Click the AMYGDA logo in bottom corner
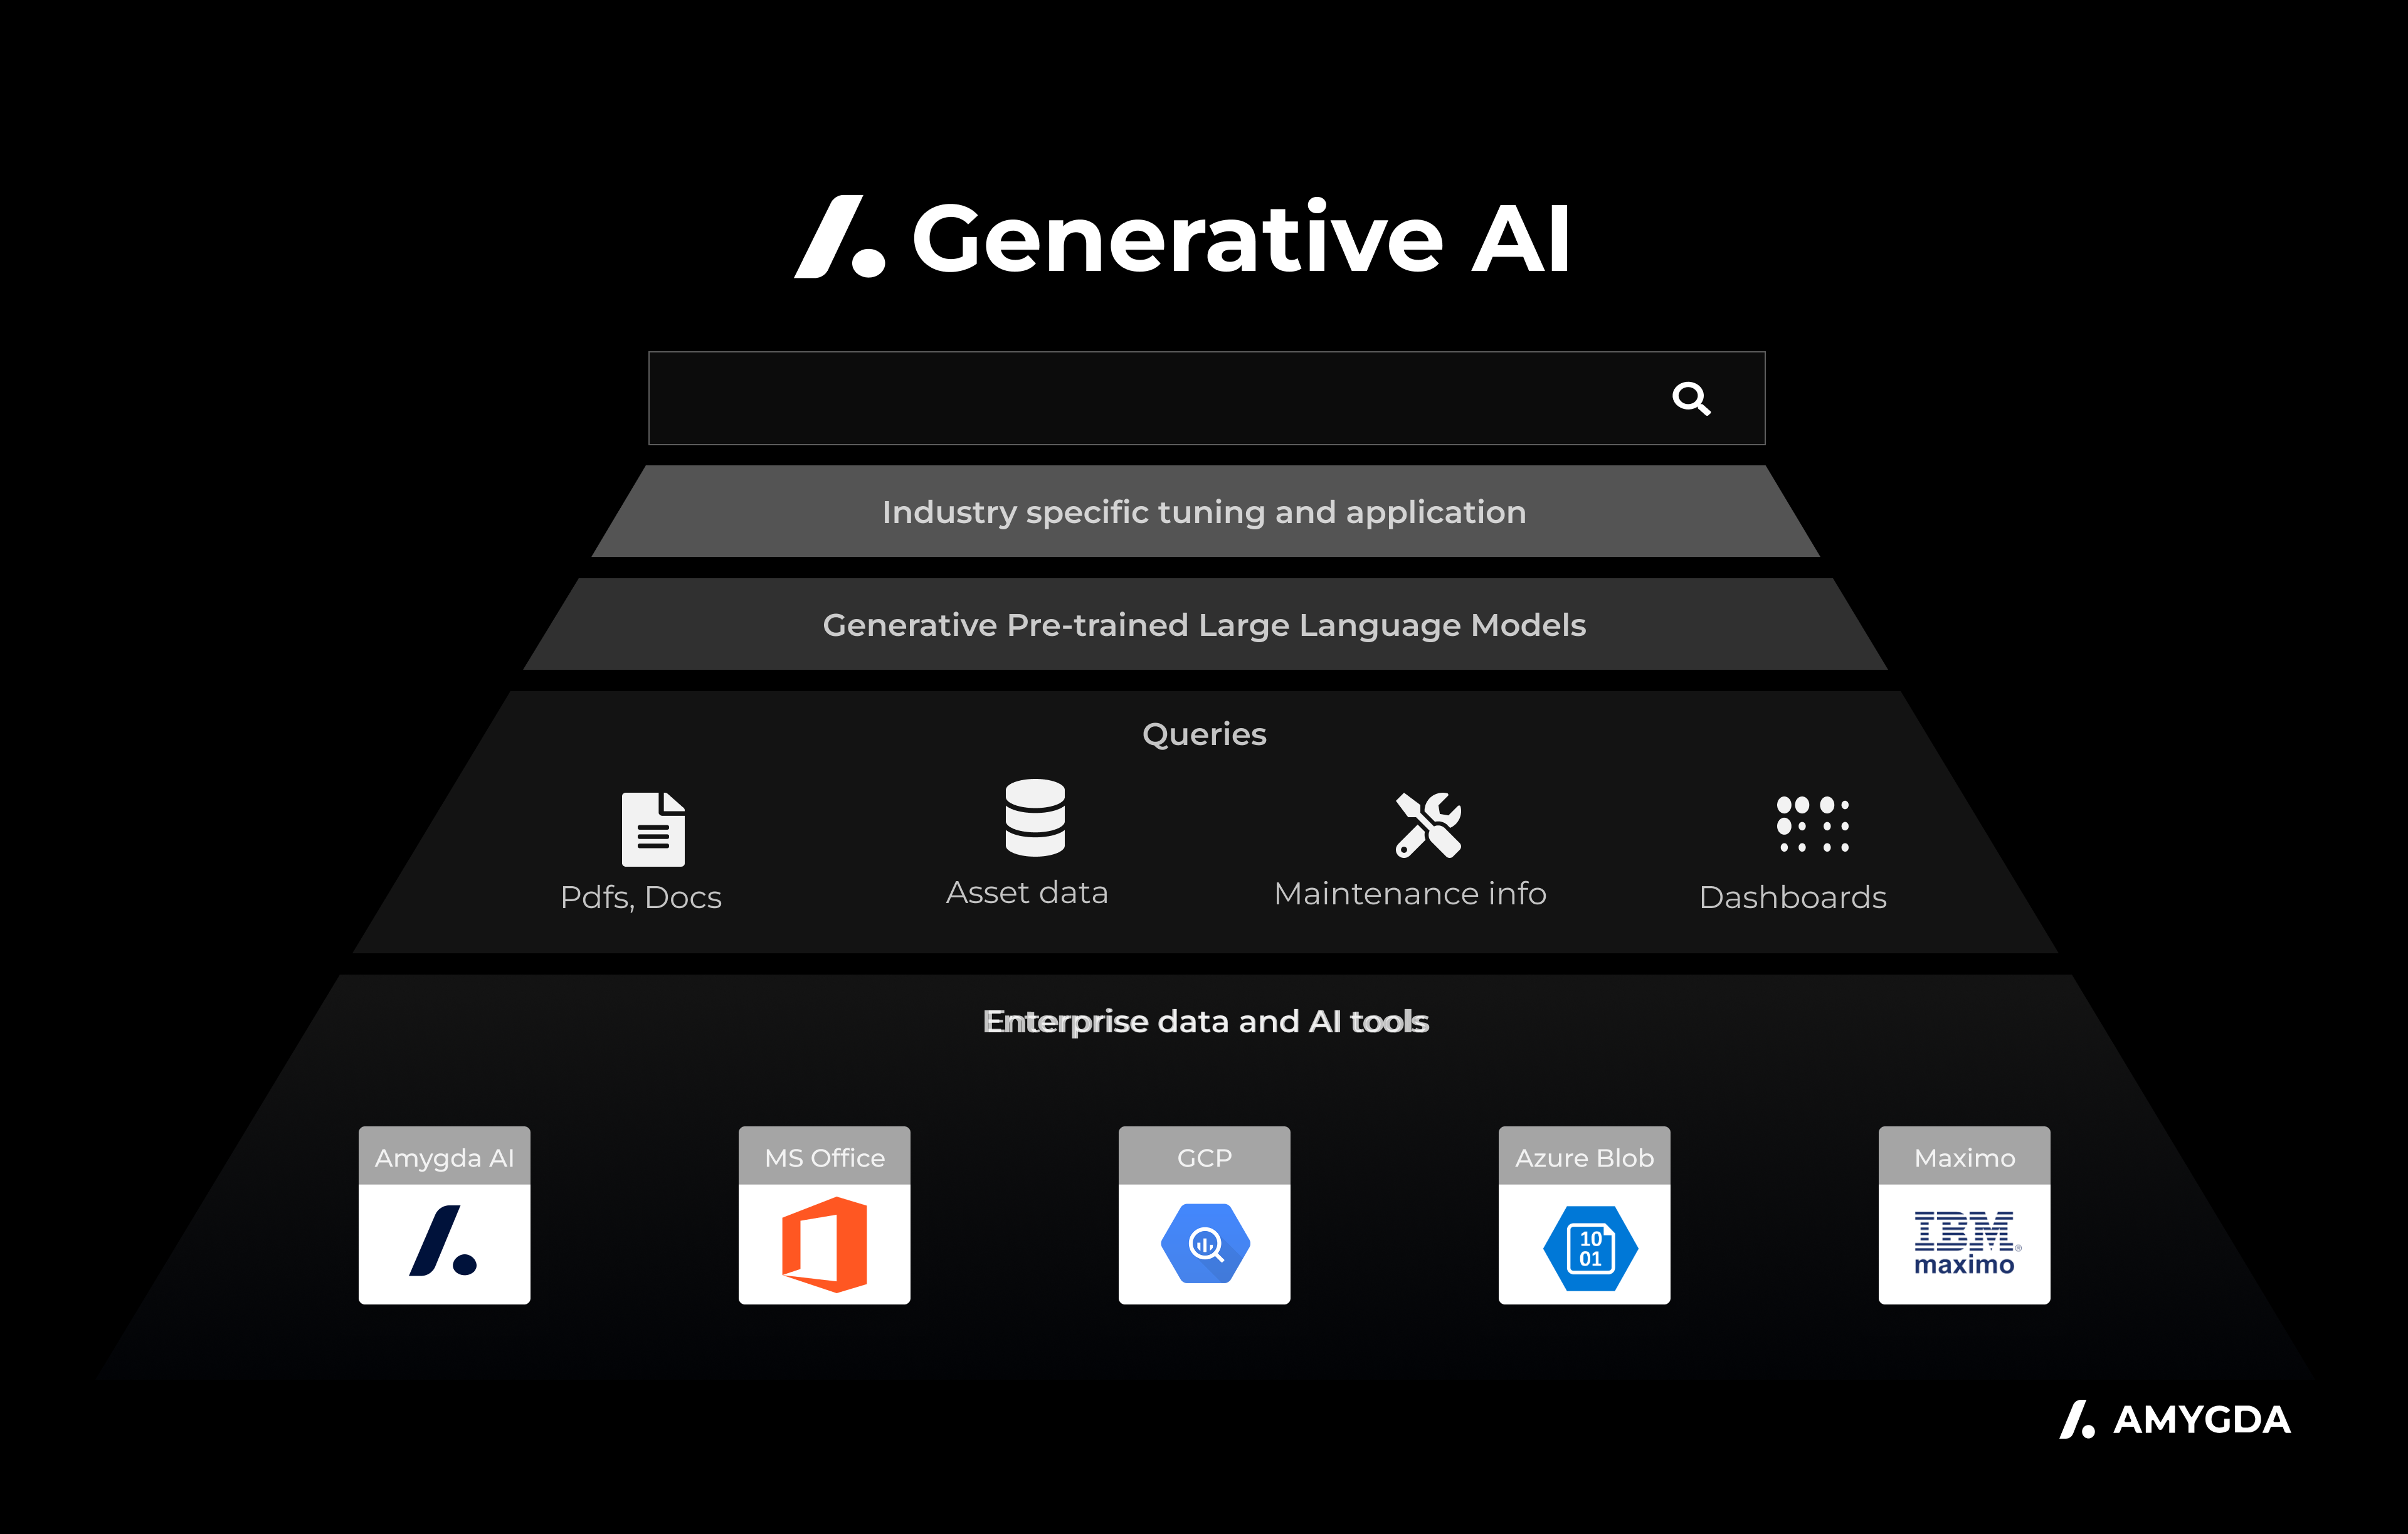This screenshot has width=2408, height=1534. point(2175,1419)
